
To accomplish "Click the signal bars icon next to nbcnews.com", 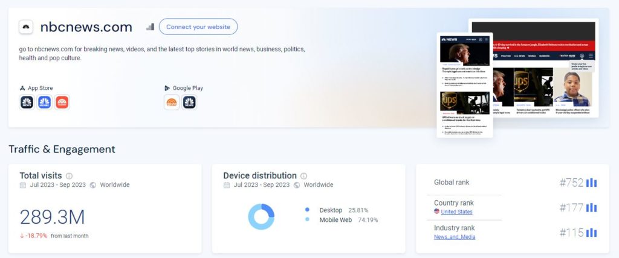I will 150,27.
